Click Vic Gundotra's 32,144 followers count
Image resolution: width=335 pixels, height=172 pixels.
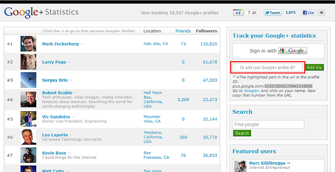click(x=210, y=119)
